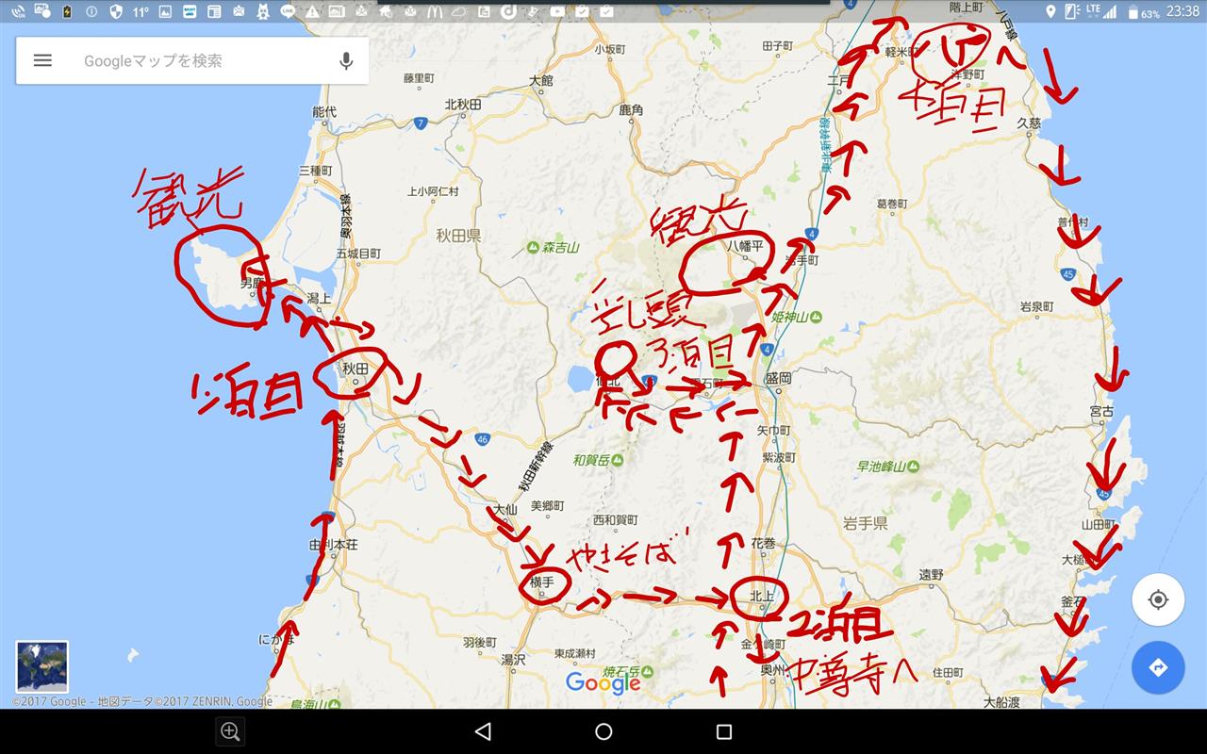
Task: Select the 由利本荘 city label
Action: (333, 545)
